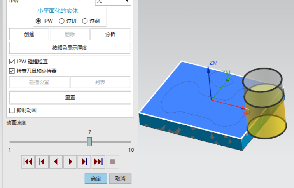Select the 过切 radio option

click(x=61, y=21)
